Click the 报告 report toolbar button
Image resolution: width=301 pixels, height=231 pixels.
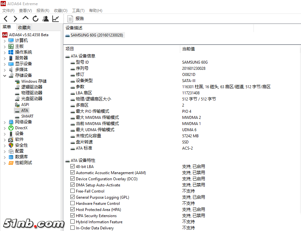76,19
